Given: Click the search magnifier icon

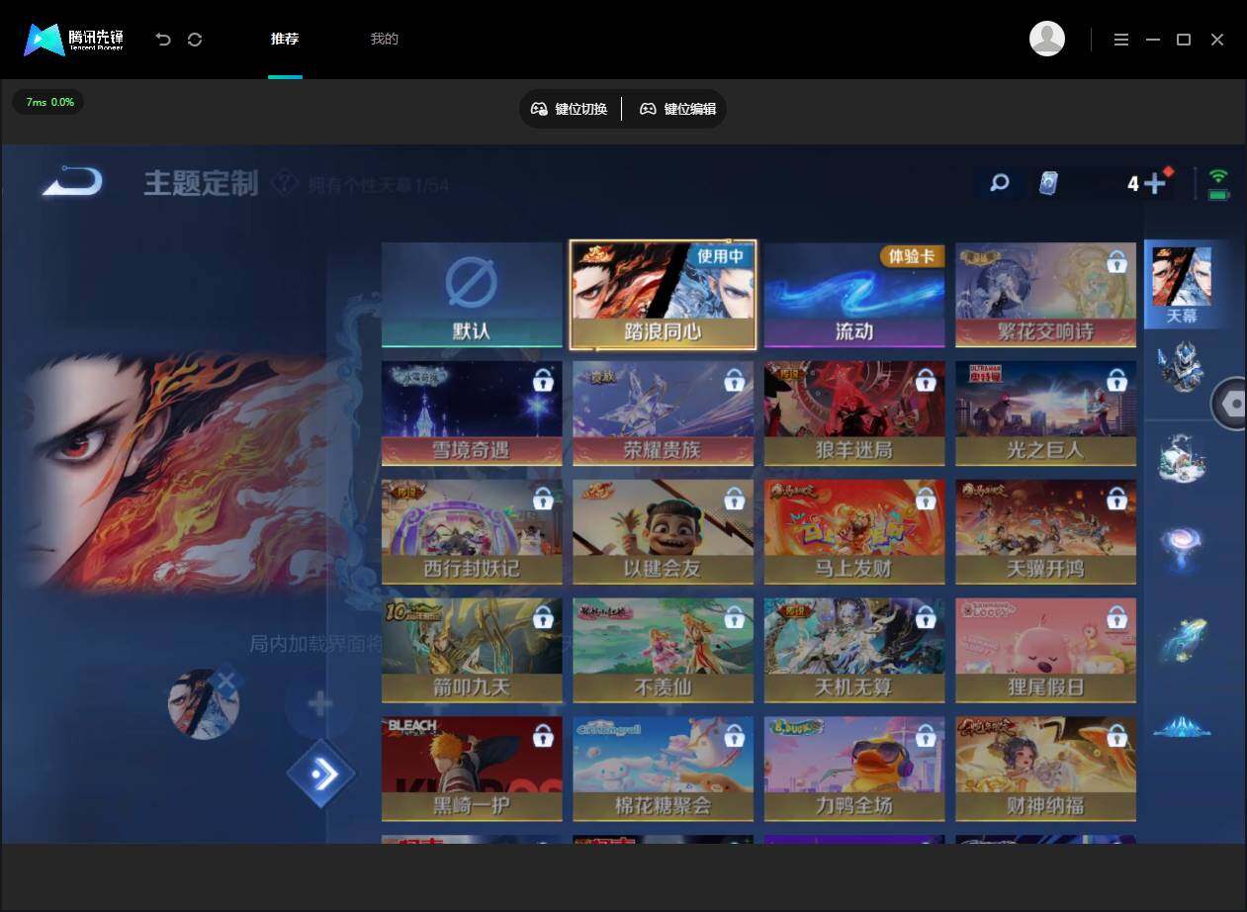Looking at the screenshot, I should pyautogui.click(x=1000, y=183).
